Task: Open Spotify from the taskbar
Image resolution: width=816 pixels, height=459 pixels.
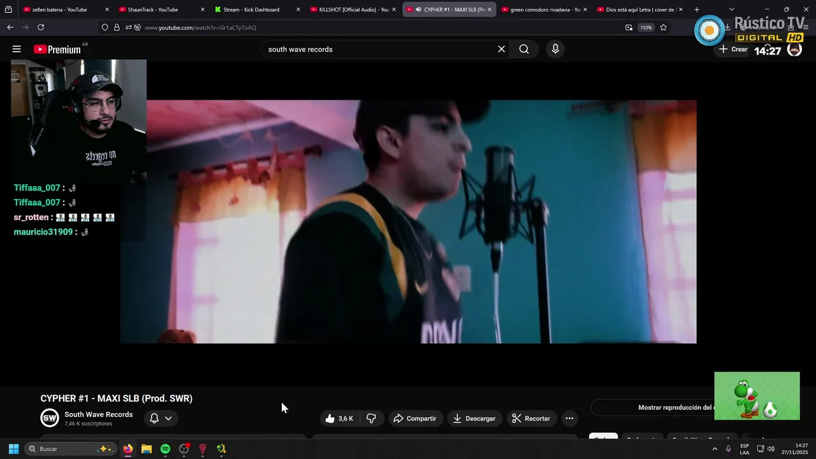Action: point(165,449)
